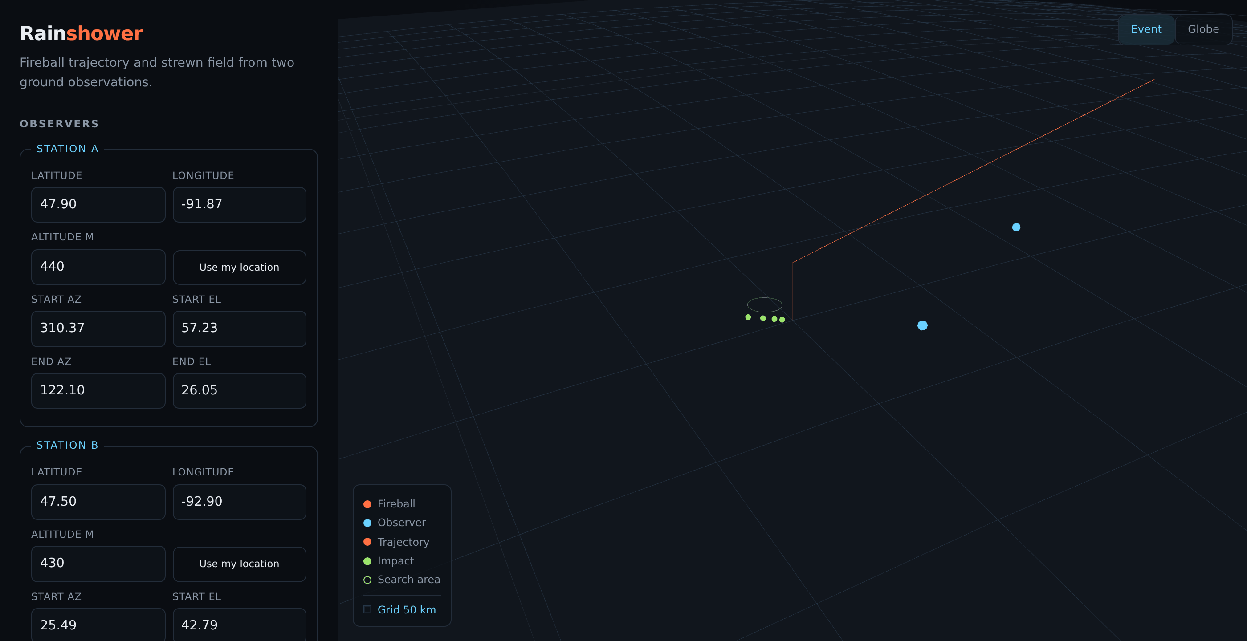This screenshot has height=641, width=1247.
Task: Use my location for Station A
Action: tap(239, 267)
